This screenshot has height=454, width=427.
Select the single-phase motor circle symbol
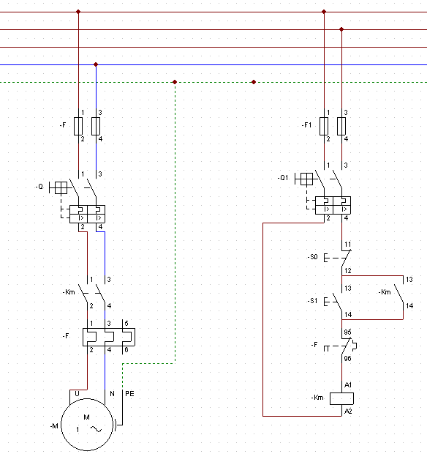pos(87,425)
